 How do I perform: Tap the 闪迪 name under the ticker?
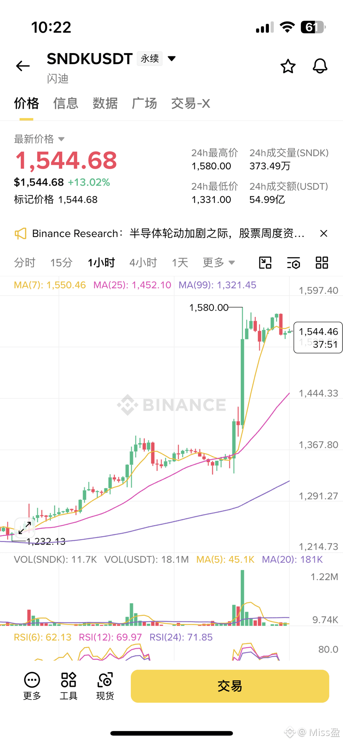pyautogui.click(x=58, y=79)
